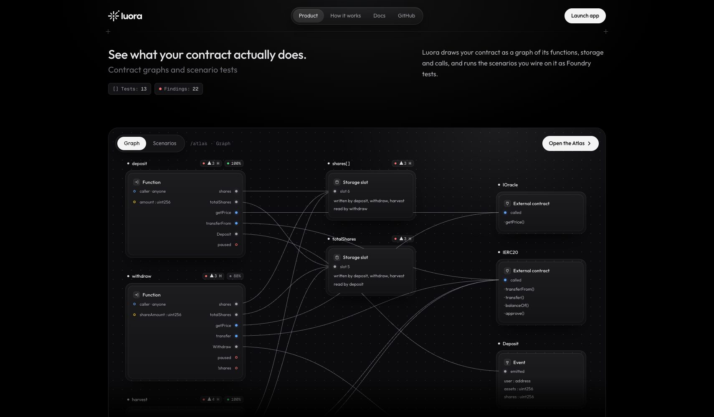Click chevron arrow on Open the Atlas
The image size is (714, 417).
589,143
